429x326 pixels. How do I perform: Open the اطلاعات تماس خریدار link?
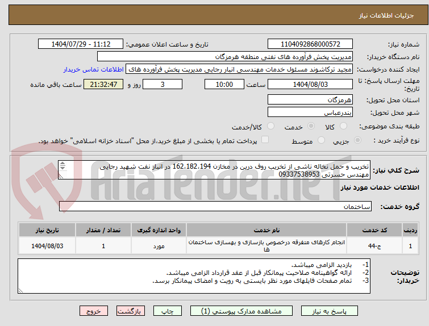click(94, 69)
